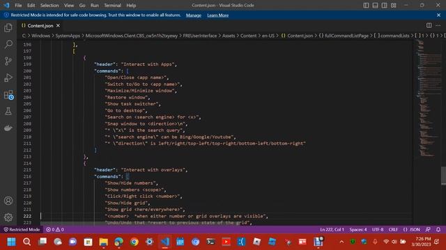Open the Terminal menu
This screenshot has width=446, height=250.
coord(112,6)
